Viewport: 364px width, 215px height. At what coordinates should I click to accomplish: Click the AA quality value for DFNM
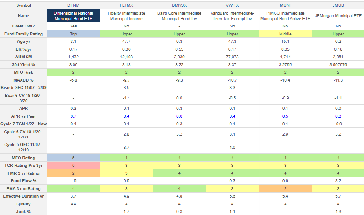pyautogui.click(x=73, y=204)
